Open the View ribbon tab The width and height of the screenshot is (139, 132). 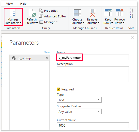[x=10, y=4]
